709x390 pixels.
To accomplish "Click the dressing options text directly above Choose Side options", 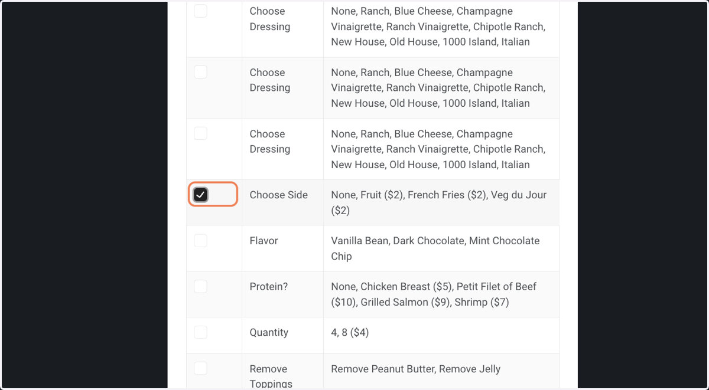I will coord(438,149).
